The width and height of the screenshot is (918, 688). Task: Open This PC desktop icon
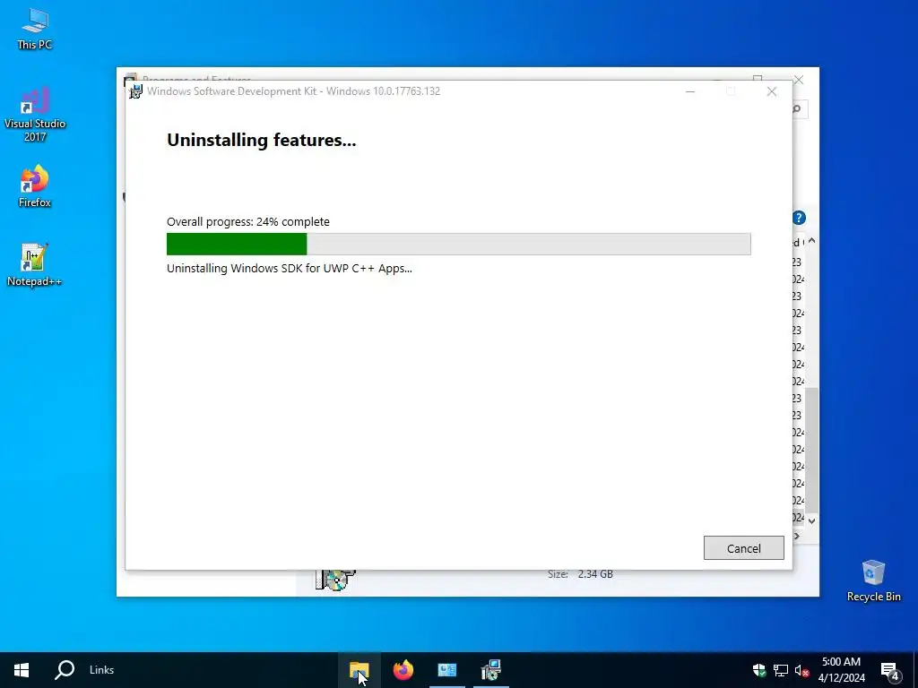[35, 29]
